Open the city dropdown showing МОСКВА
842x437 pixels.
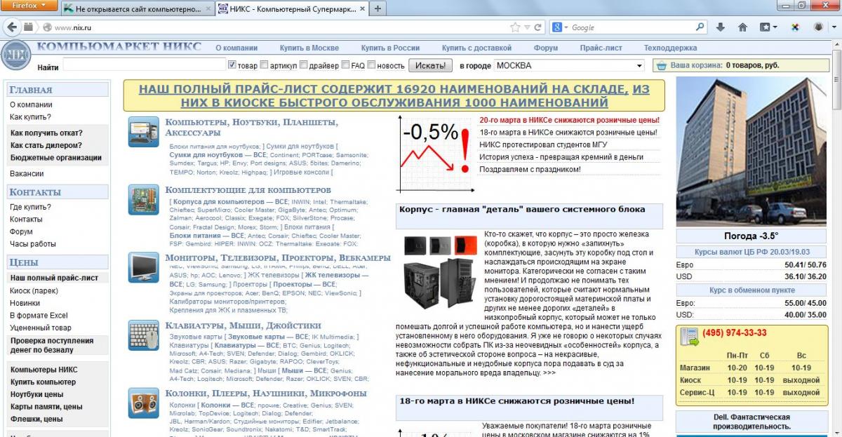(569, 65)
